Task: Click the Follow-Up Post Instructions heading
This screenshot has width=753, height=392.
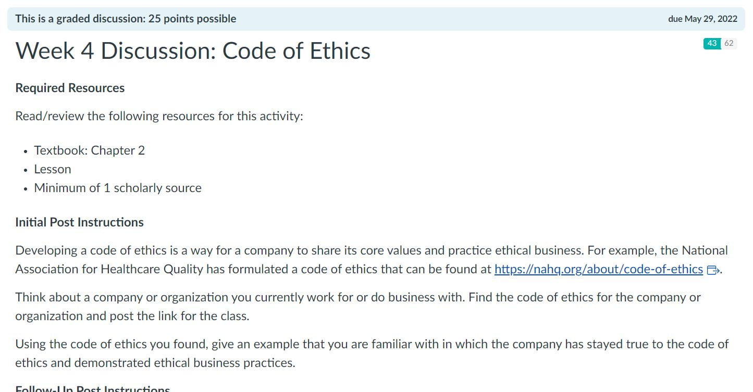Action: point(93,389)
